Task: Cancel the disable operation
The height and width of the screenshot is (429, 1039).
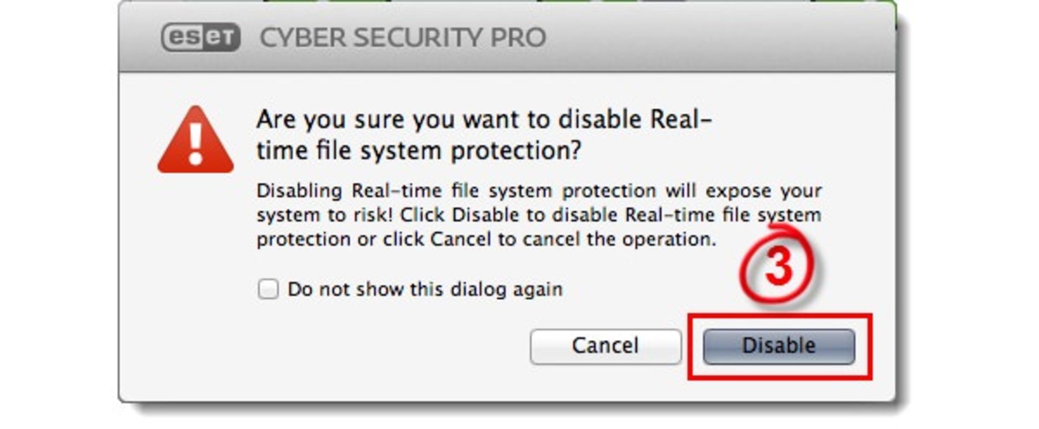Action: pyautogui.click(x=606, y=346)
